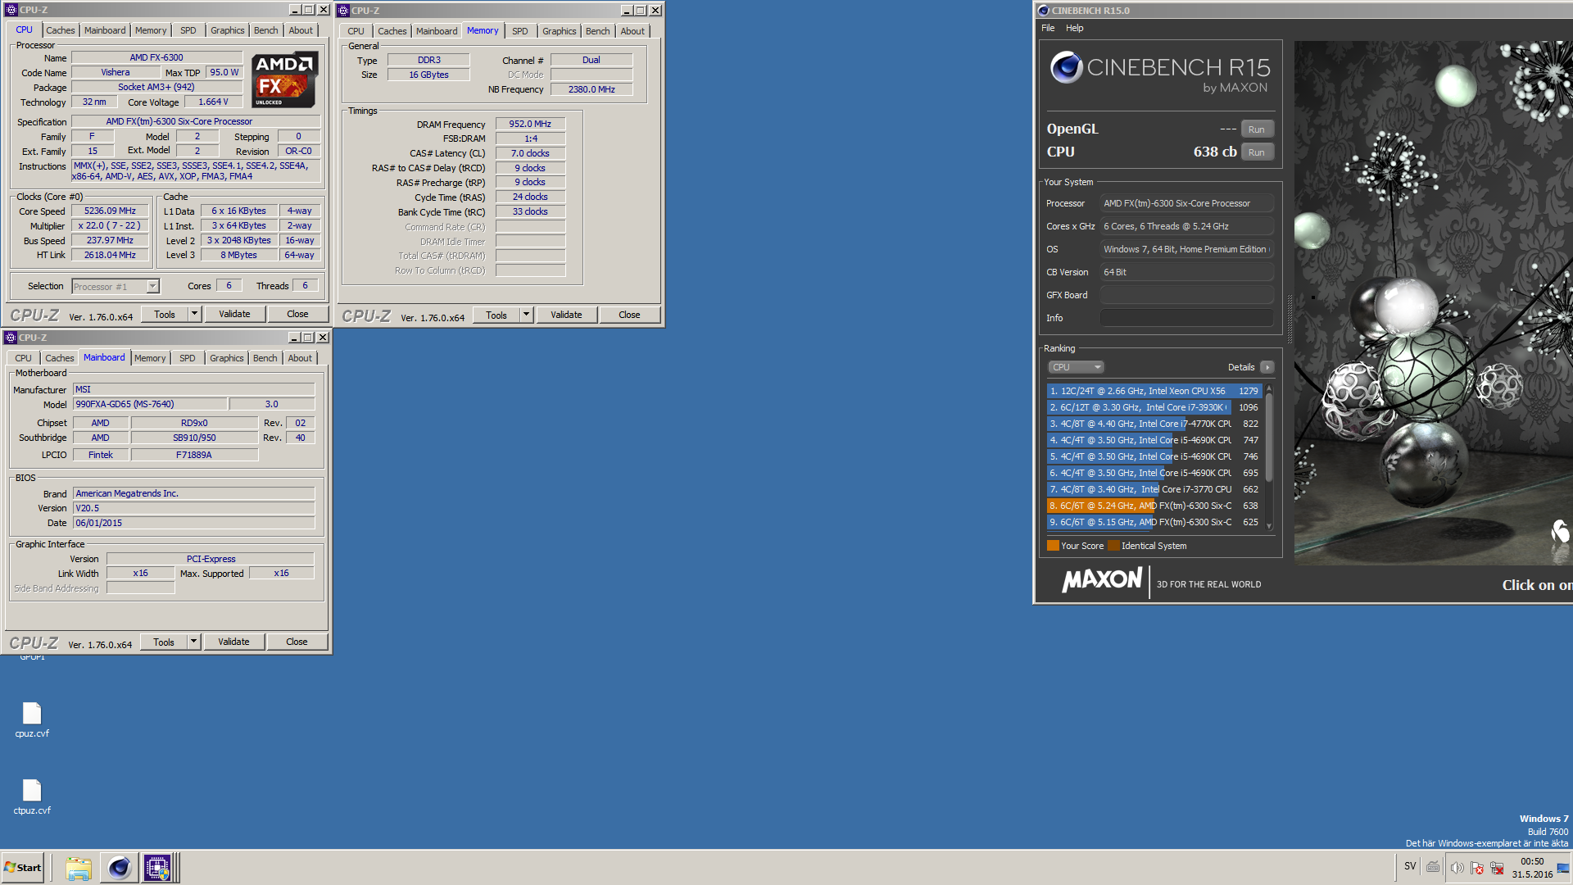The image size is (1573, 885).
Task: Expand Tools dropdown arrow in CPU-Z Memory window
Action: [x=526, y=315]
